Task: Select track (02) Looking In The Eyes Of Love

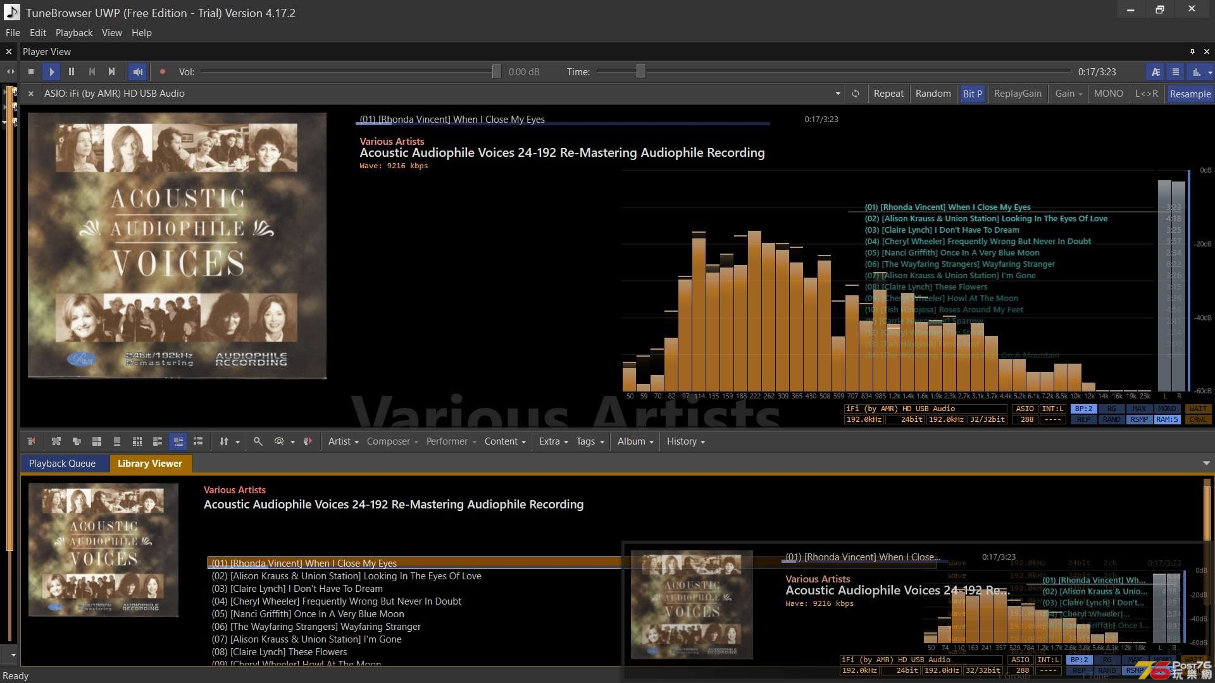Action: click(346, 576)
